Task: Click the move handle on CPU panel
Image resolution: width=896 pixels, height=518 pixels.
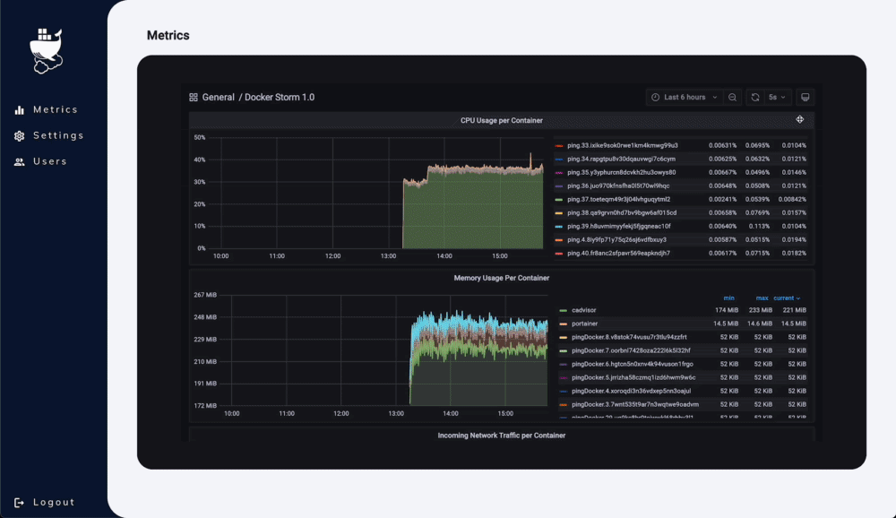Action: coord(799,119)
